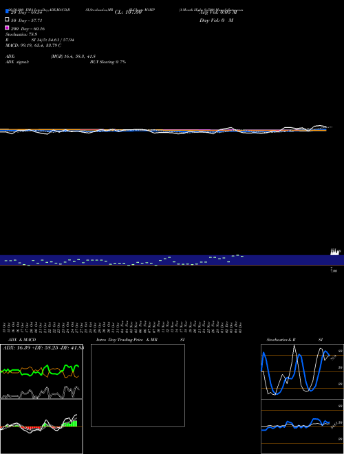Click the 'ADX & MACD' panel title
The height and width of the screenshot is (454, 344).
tap(22, 340)
